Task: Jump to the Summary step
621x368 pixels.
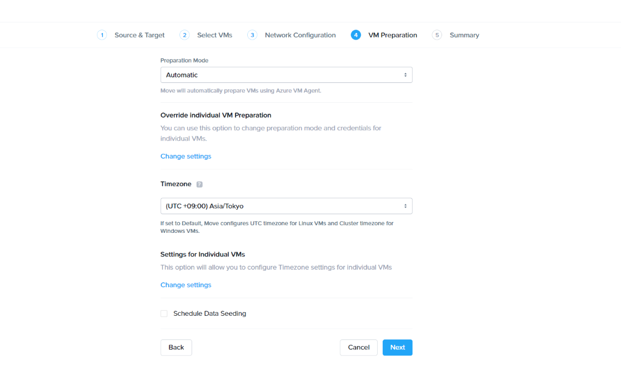Action: coord(464,35)
